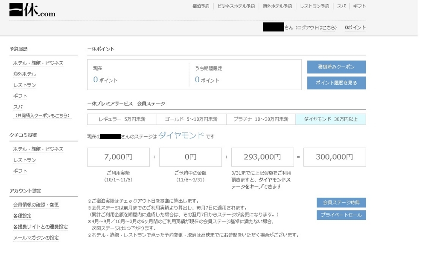Open ホテル・旅館・ビジネス under 予約履歴
Image resolution: width=437 pixels, height=253 pixels.
[x=38, y=63]
